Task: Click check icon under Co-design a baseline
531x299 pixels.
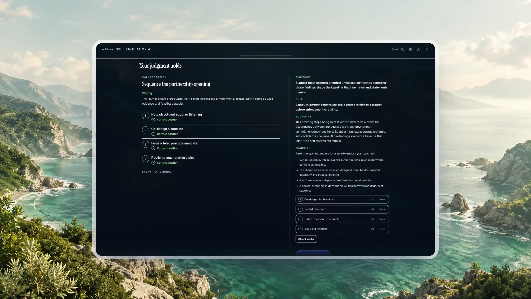Action: click(x=153, y=134)
